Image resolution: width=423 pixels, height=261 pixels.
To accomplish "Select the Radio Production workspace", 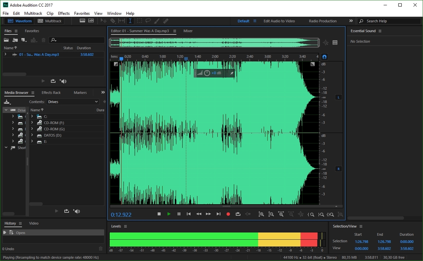I will pyautogui.click(x=323, y=21).
